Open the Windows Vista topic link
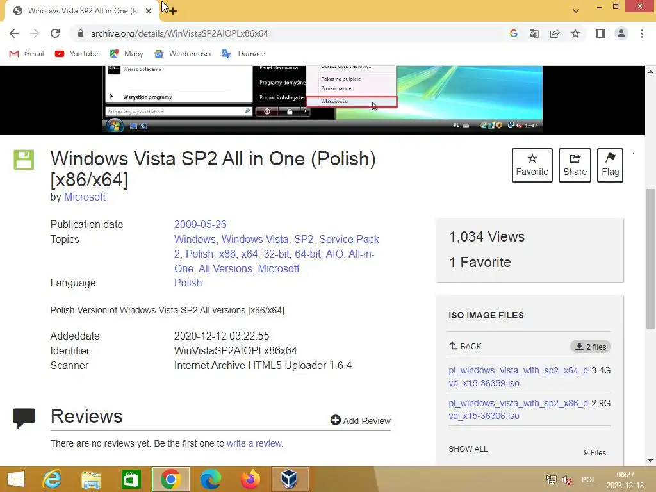The width and height of the screenshot is (656, 492). (255, 240)
